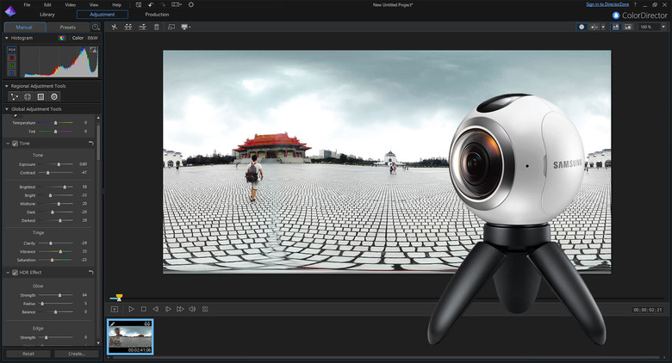The image size is (672, 363).
Task: Select the video clip thumbnail in timeline
Action: click(x=130, y=336)
